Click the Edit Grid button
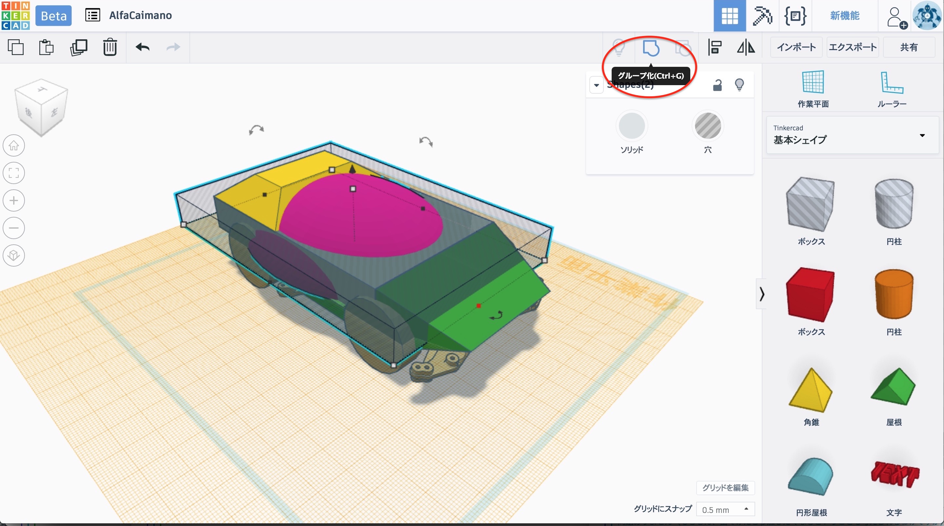This screenshot has height=526, width=944. click(x=725, y=488)
